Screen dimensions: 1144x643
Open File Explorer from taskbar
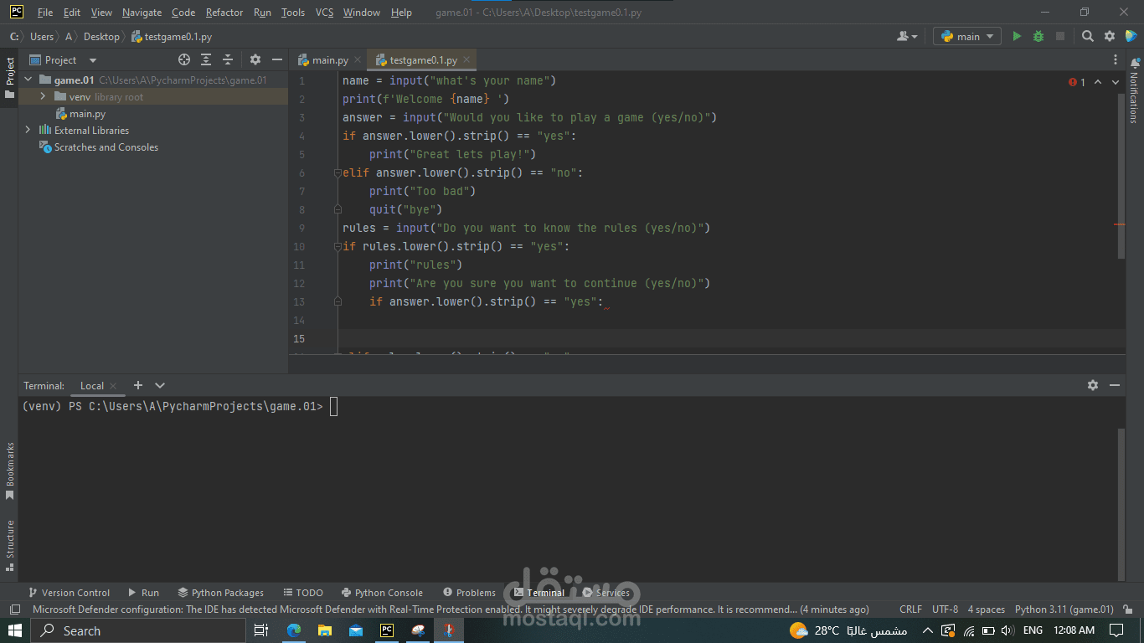[325, 630]
